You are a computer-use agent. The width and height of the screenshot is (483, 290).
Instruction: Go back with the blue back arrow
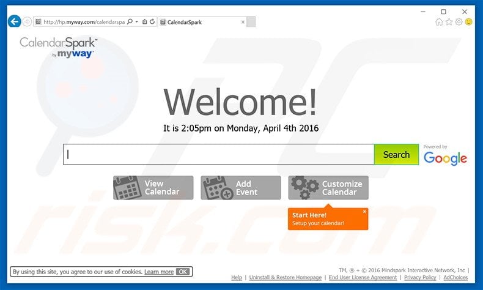pos(14,21)
